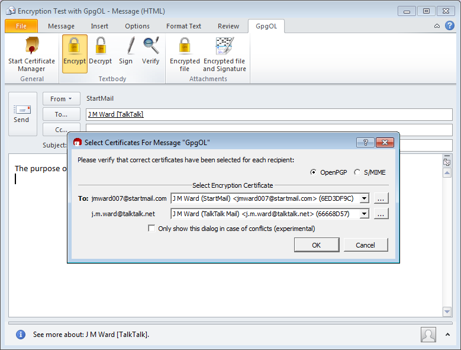461x350 pixels.
Task: Select the GpgOL tab
Action: pos(266,26)
